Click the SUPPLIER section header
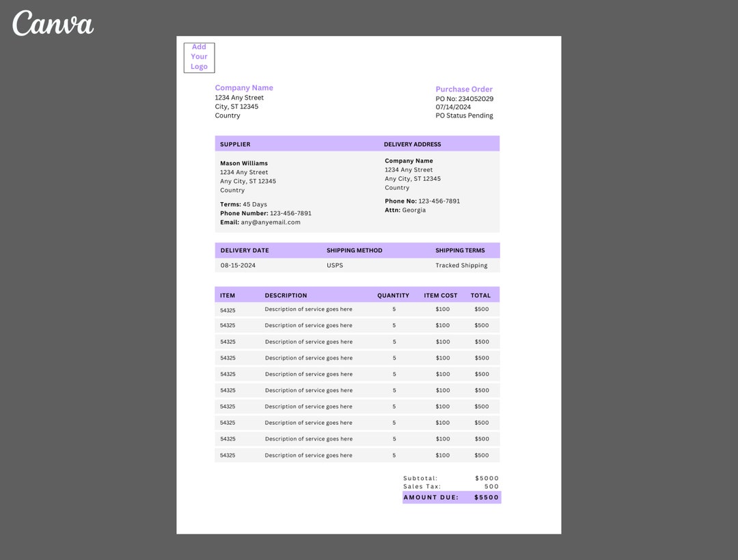Viewport: 738px width, 560px height. tap(235, 144)
